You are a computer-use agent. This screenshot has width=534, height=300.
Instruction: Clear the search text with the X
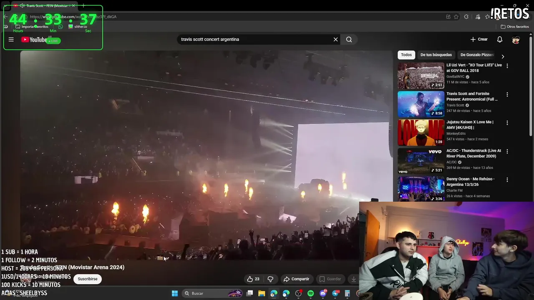click(x=335, y=40)
